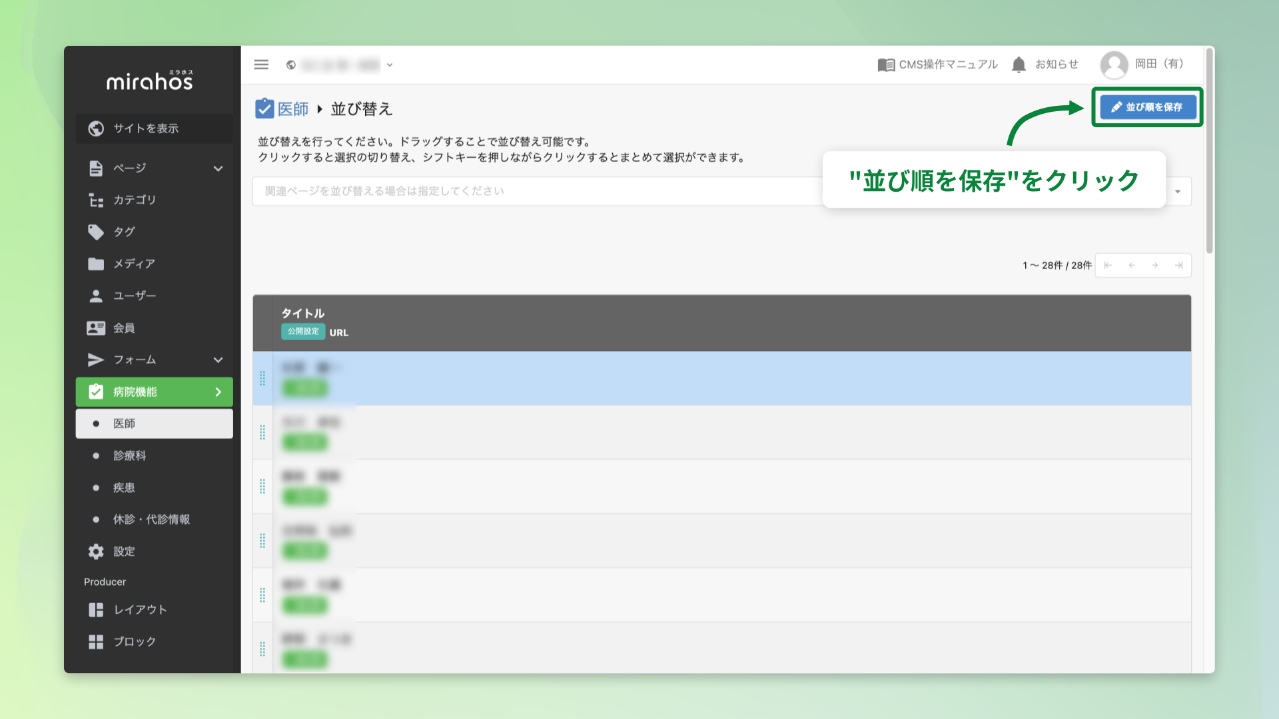Click the globe icon on サイトを表示

point(96,128)
